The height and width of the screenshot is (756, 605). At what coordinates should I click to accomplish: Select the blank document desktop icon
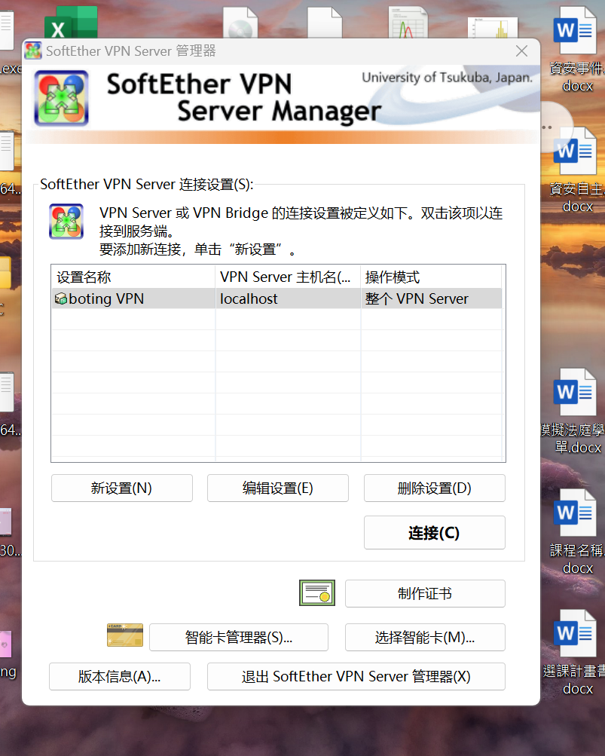pos(325,23)
